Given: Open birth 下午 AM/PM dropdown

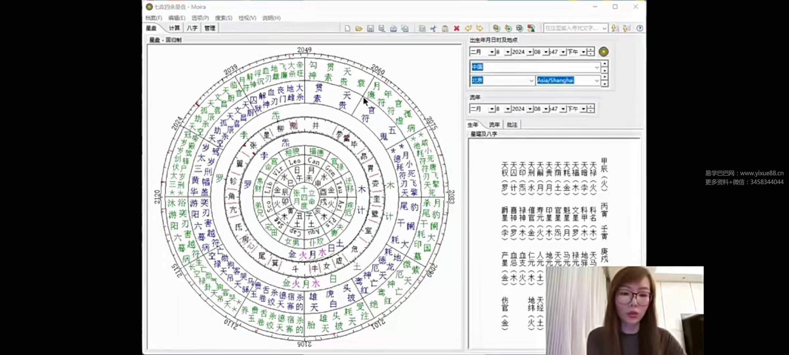Looking at the screenshot, I should (x=583, y=52).
